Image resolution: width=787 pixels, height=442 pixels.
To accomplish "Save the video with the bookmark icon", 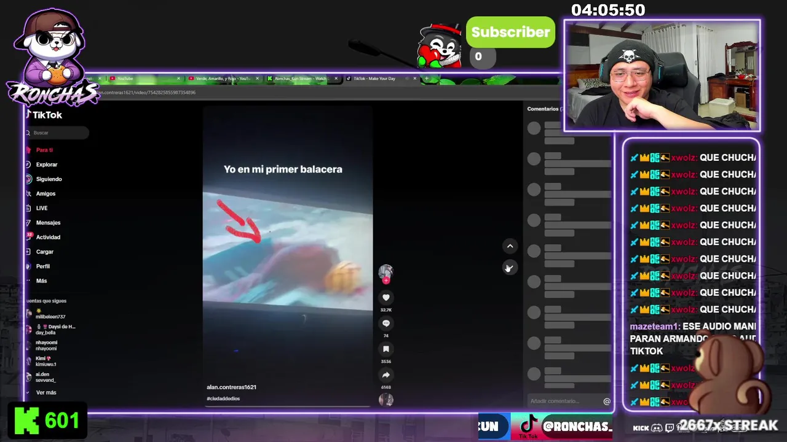I will (x=386, y=349).
